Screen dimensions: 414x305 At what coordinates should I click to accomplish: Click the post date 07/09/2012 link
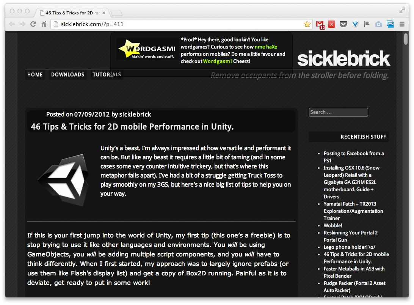(92, 115)
